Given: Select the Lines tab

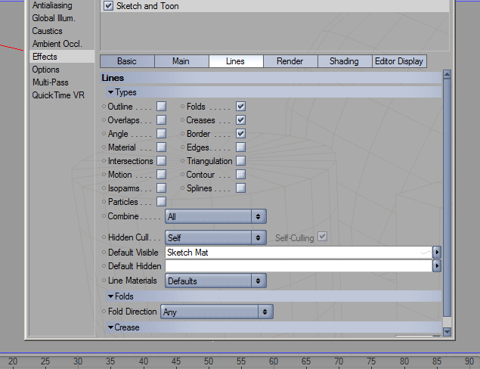Looking at the screenshot, I should point(236,61).
